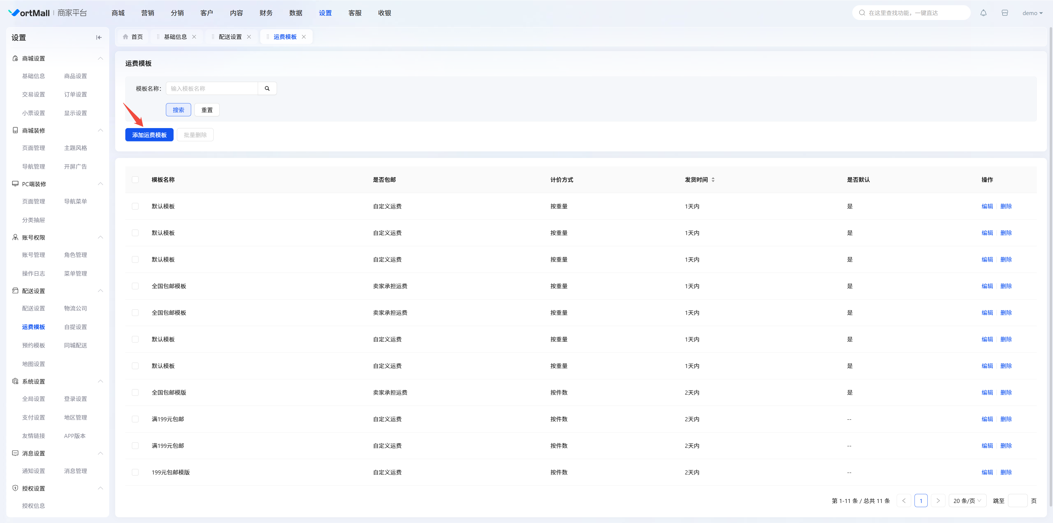Click the notification bell icon
This screenshot has height=523, width=1053.
pyautogui.click(x=983, y=13)
